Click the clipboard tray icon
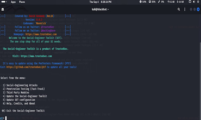The image size is (201, 120). click(190, 2)
